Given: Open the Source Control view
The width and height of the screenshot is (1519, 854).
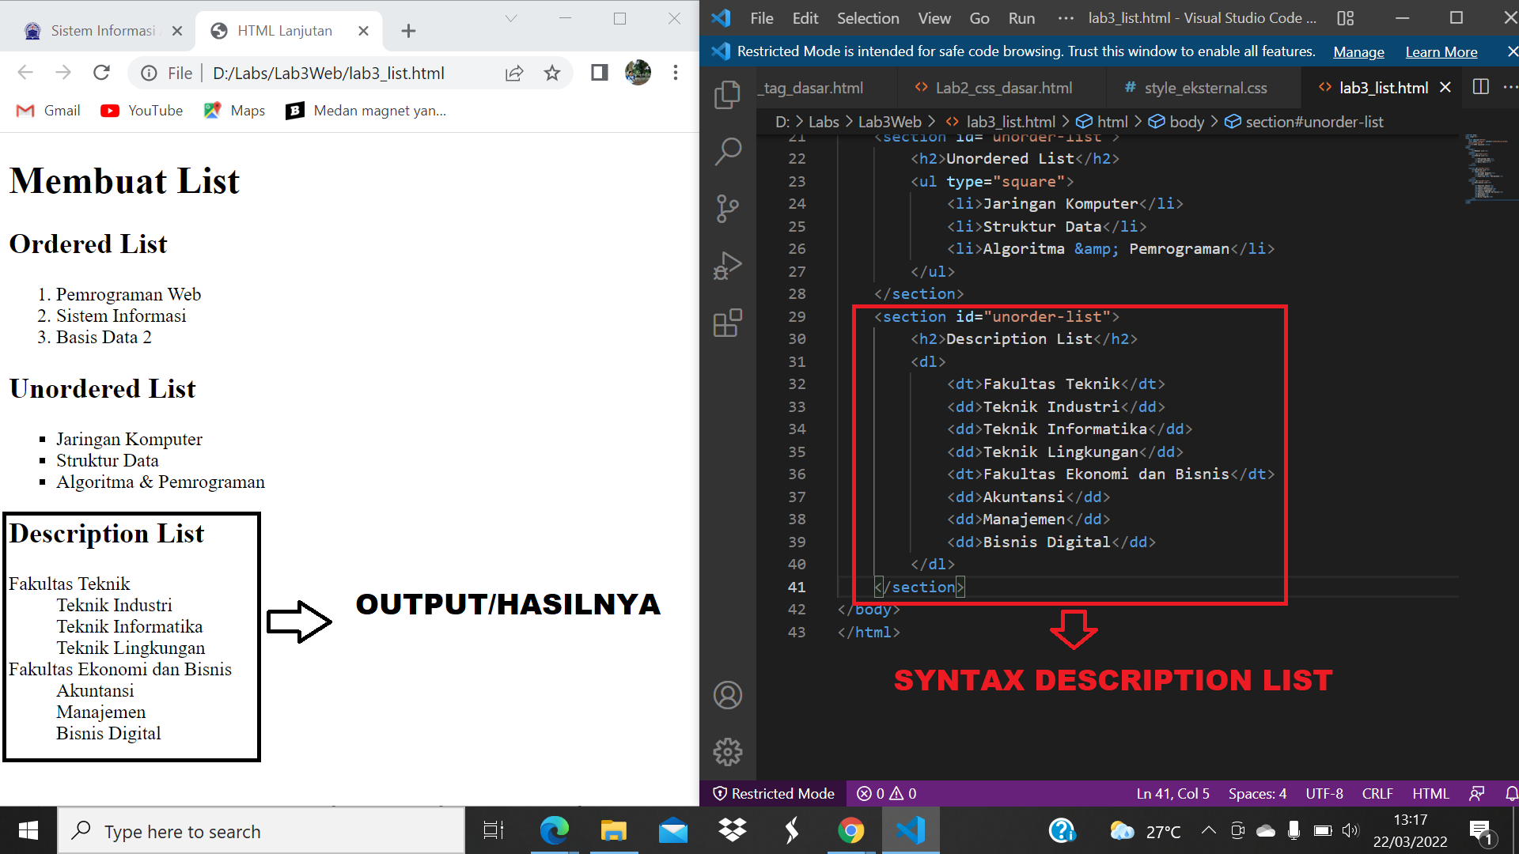Looking at the screenshot, I should click(x=727, y=208).
